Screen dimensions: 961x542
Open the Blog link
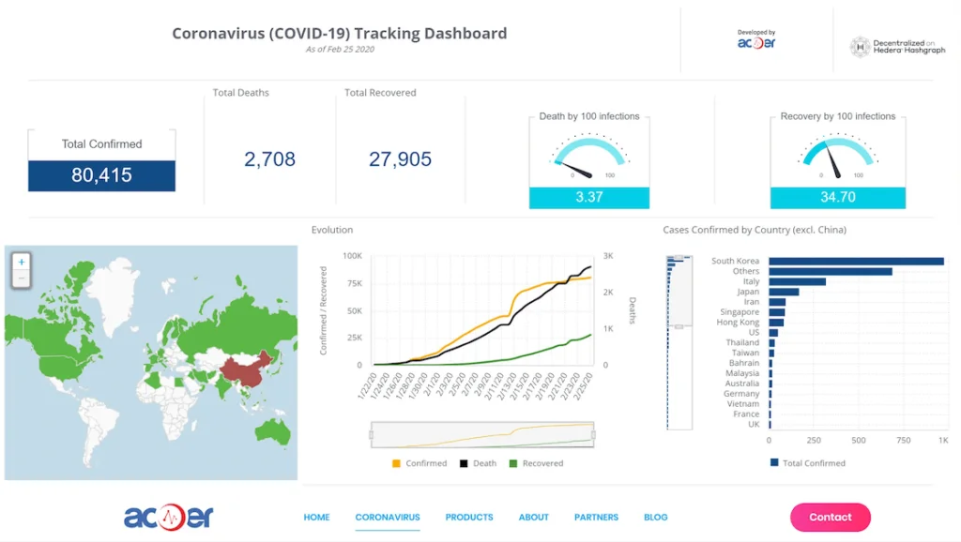point(656,517)
